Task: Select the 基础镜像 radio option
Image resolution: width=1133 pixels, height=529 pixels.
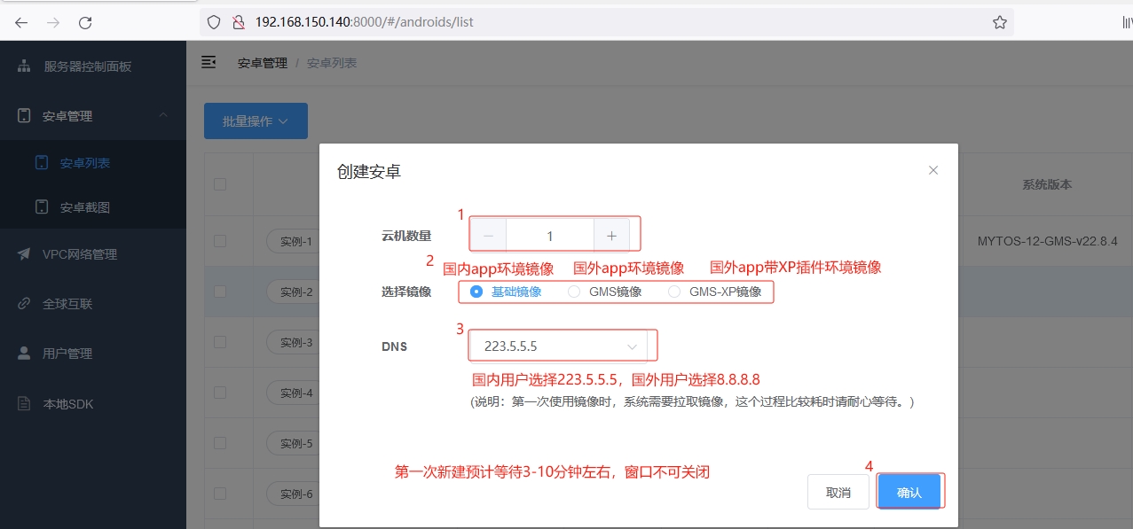Action: point(477,292)
